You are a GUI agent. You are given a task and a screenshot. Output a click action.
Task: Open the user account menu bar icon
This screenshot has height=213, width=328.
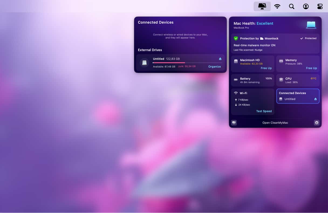pos(306,6)
